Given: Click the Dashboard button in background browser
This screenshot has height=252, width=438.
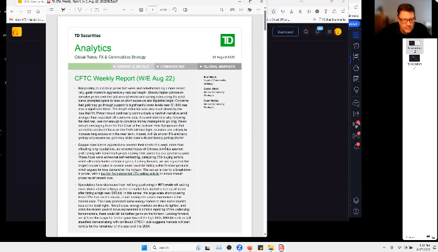Looking at the screenshot, I should (x=286, y=32).
